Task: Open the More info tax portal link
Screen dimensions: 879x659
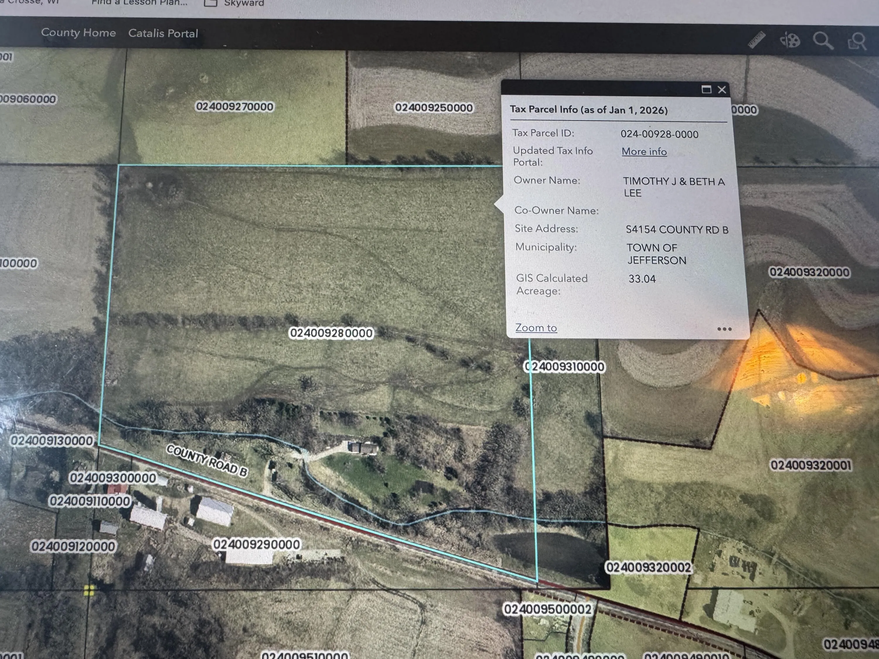Action: tap(644, 151)
